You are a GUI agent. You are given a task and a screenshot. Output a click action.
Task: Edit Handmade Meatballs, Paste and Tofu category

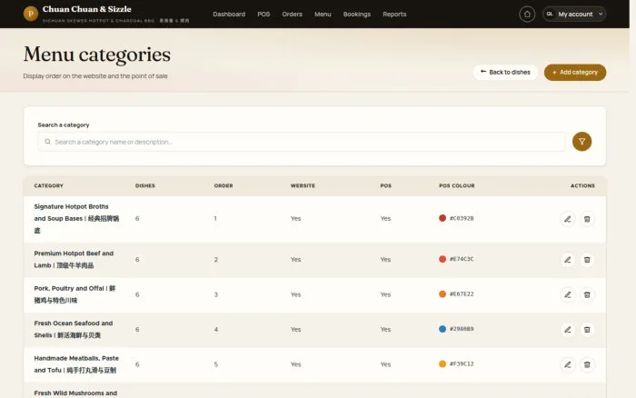point(568,364)
